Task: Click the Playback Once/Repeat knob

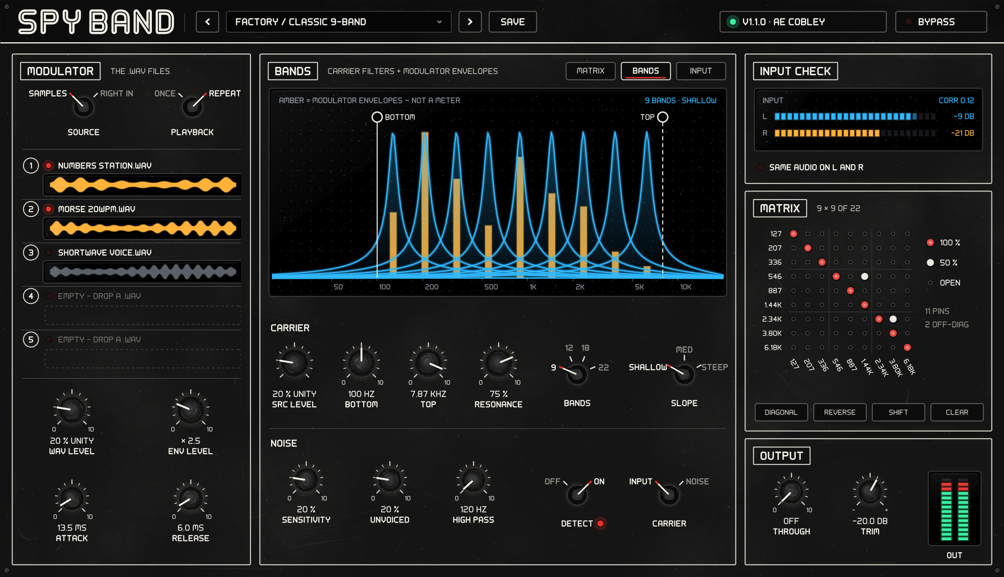Action: click(192, 107)
